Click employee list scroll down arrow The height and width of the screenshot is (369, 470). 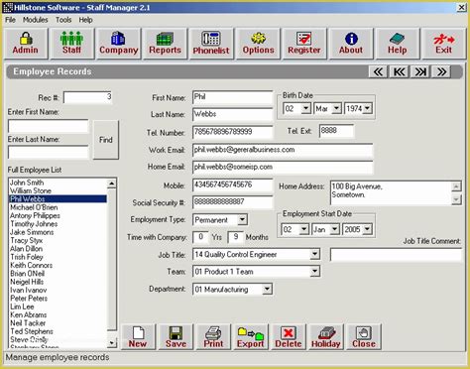(112, 343)
